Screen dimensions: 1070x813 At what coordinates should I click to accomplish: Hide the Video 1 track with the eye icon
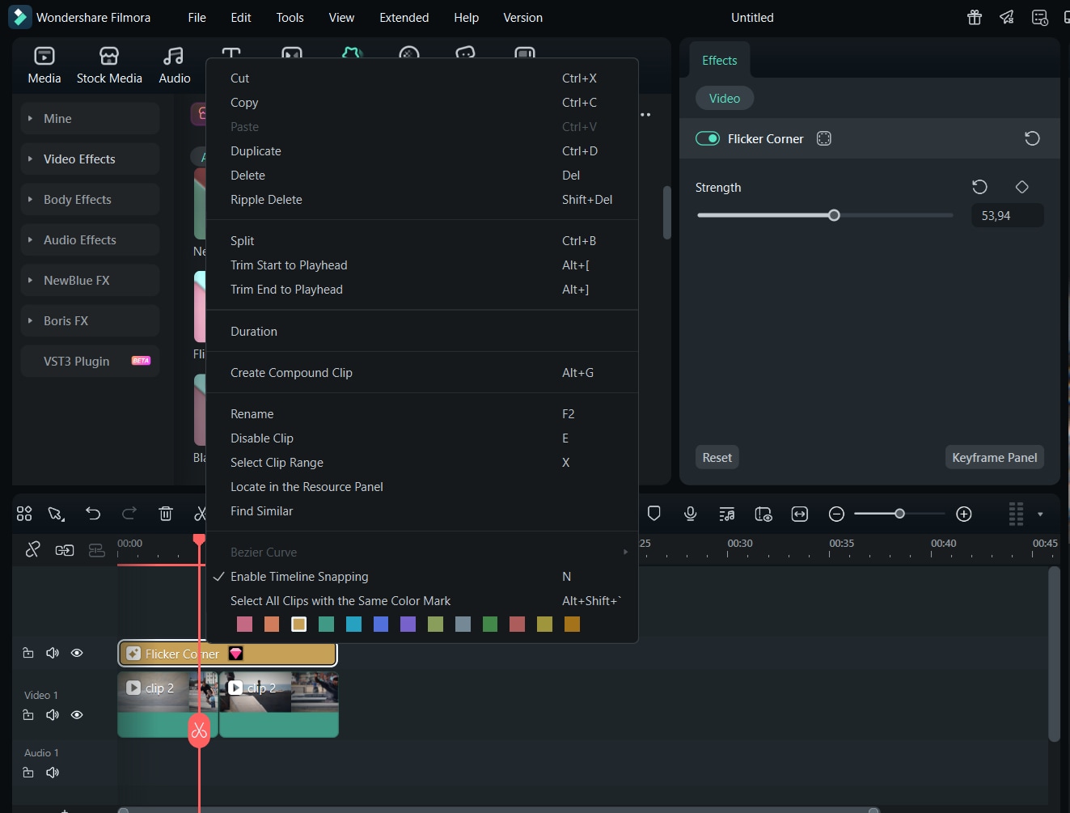77,715
